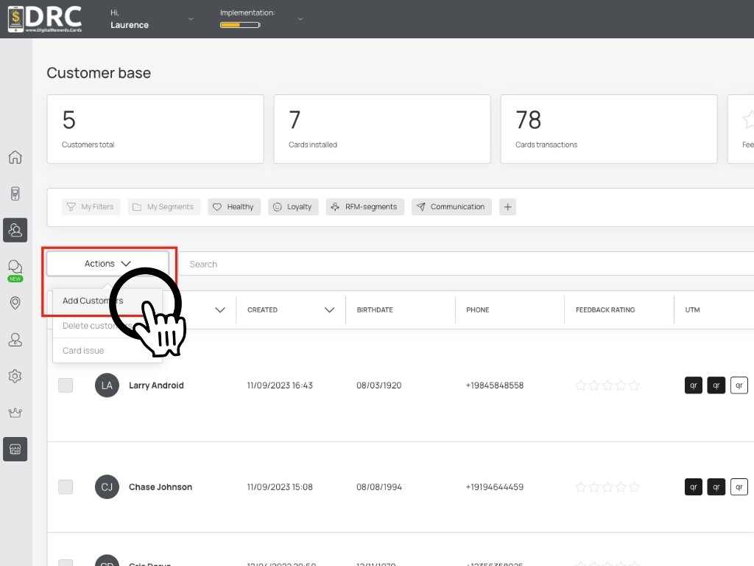The image size is (754, 566).
Task: Expand the Laurence user menu chevron
Action: click(x=191, y=18)
